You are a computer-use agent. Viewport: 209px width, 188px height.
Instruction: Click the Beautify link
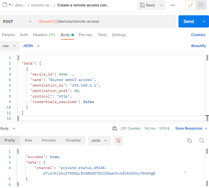click(x=198, y=46)
